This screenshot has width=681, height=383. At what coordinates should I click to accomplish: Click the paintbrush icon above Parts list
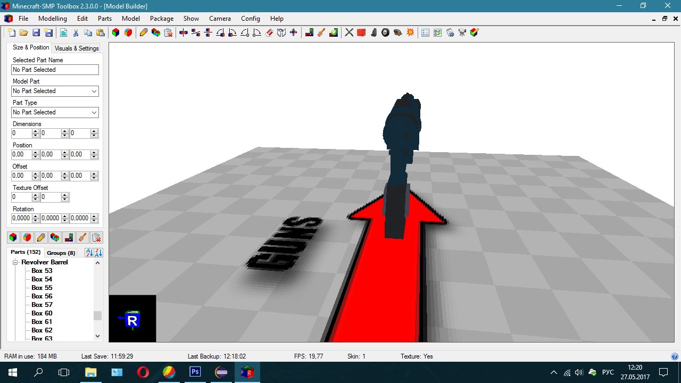point(82,237)
